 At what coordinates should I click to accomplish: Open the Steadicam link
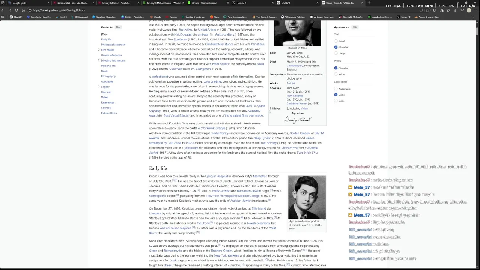coord(191,148)
